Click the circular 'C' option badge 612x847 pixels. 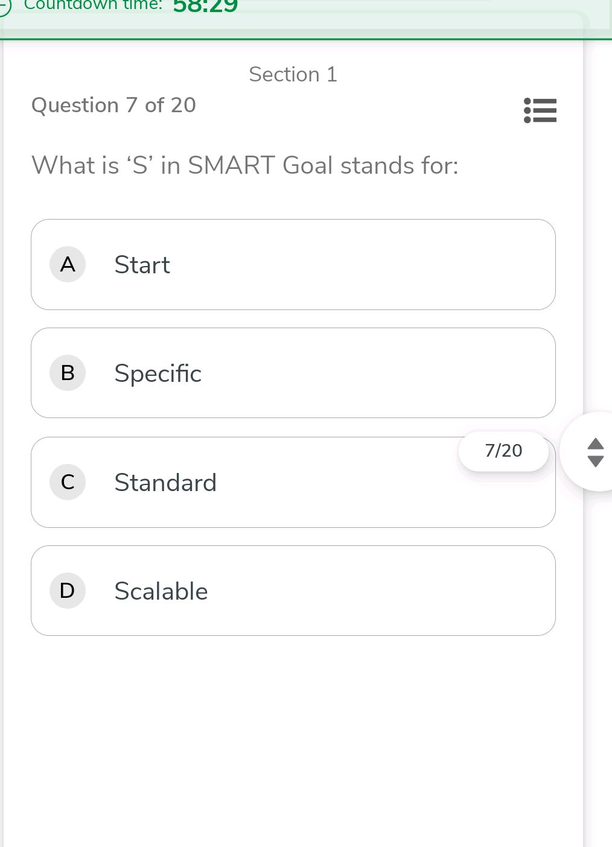[68, 481]
